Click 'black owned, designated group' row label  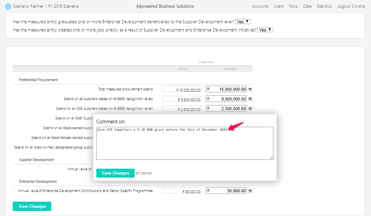53,147
